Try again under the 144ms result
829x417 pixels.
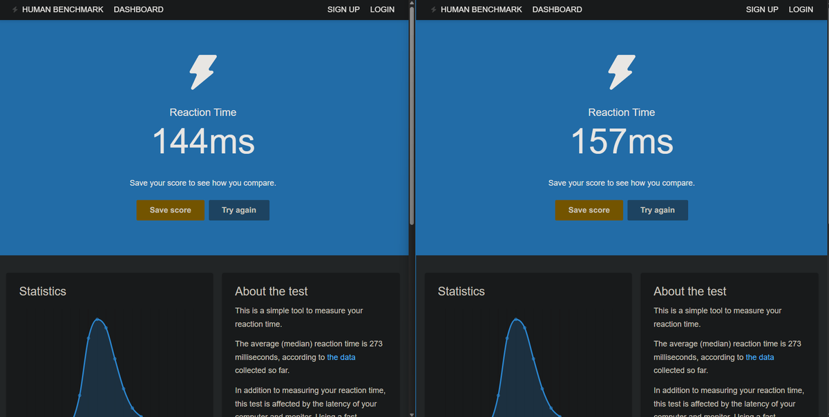(239, 210)
